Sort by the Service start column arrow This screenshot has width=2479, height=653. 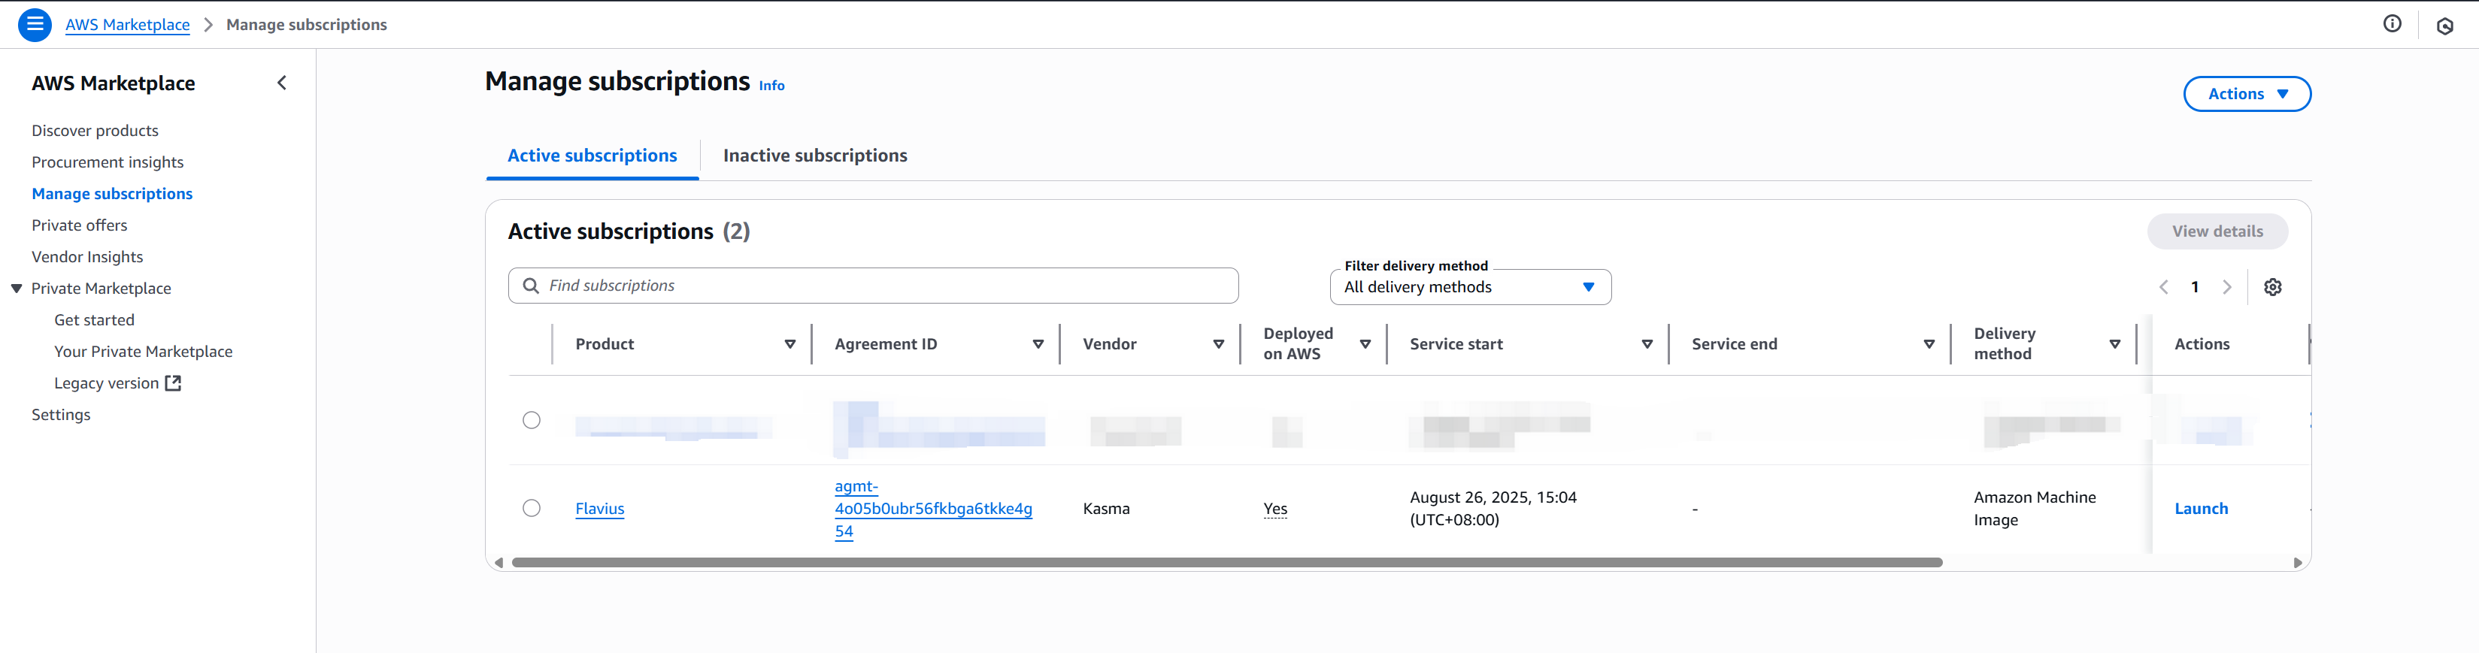point(1647,344)
